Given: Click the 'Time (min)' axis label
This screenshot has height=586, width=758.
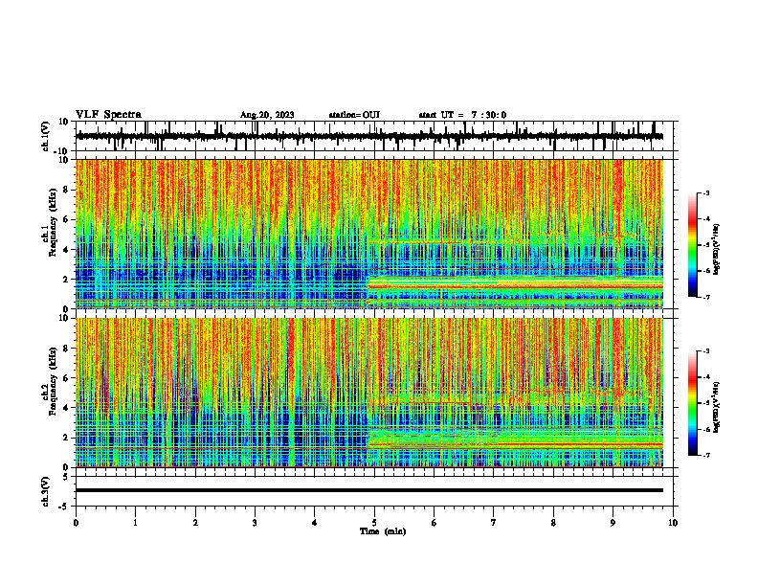Looking at the screenshot, I should pyautogui.click(x=383, y=531).
